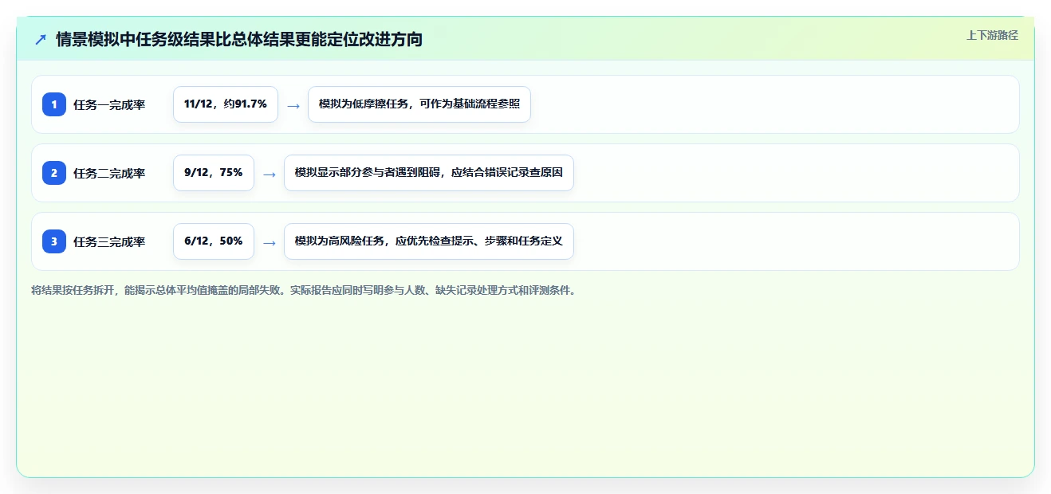
Task: Open the 模拟为高风险任务 conclusion box
Action: tap(429, 241)
